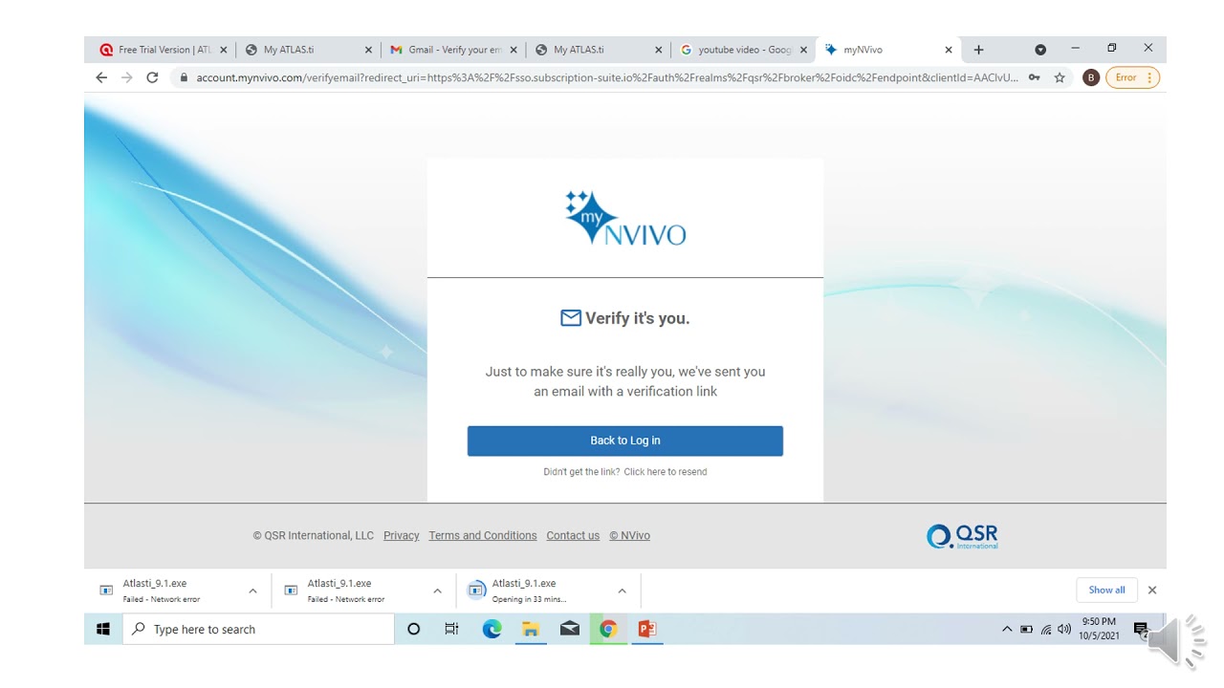
Task: Open Mail app from taskbar
Action: (570, 629)
